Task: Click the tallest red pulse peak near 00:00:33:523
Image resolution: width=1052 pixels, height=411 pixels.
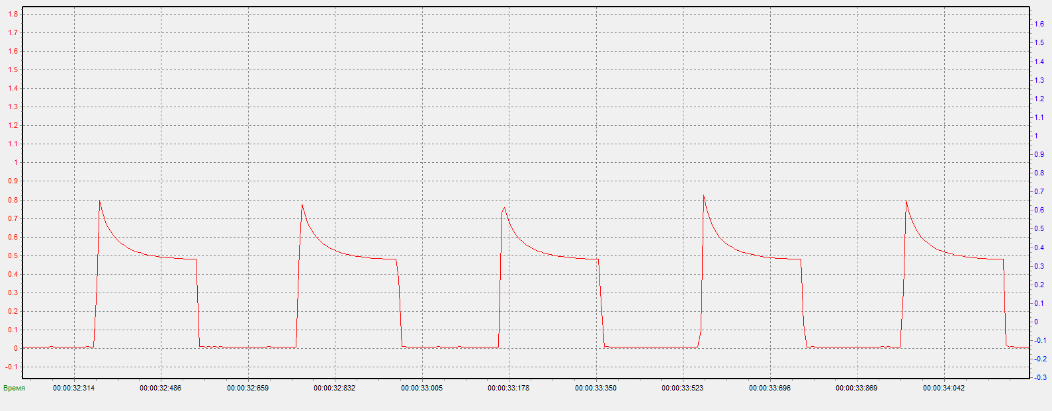Action: (x=703, y=196)
